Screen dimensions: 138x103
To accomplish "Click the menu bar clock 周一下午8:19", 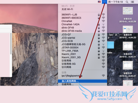I will point(115,2).
